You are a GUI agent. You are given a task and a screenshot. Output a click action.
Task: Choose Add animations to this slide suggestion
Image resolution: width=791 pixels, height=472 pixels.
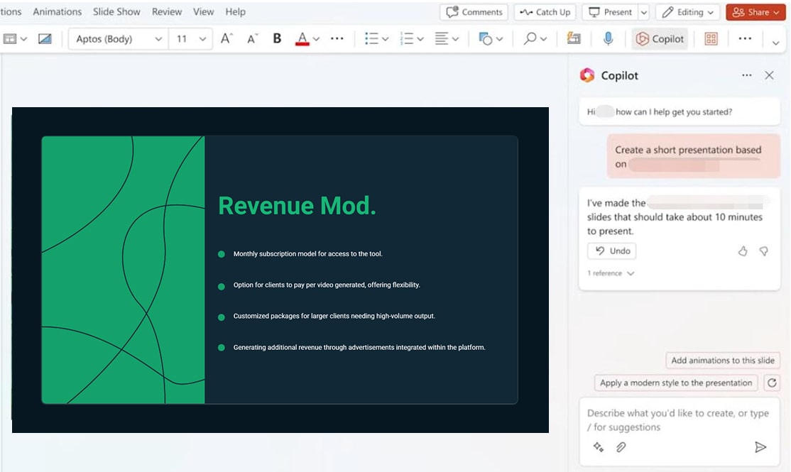click(722, 360)
